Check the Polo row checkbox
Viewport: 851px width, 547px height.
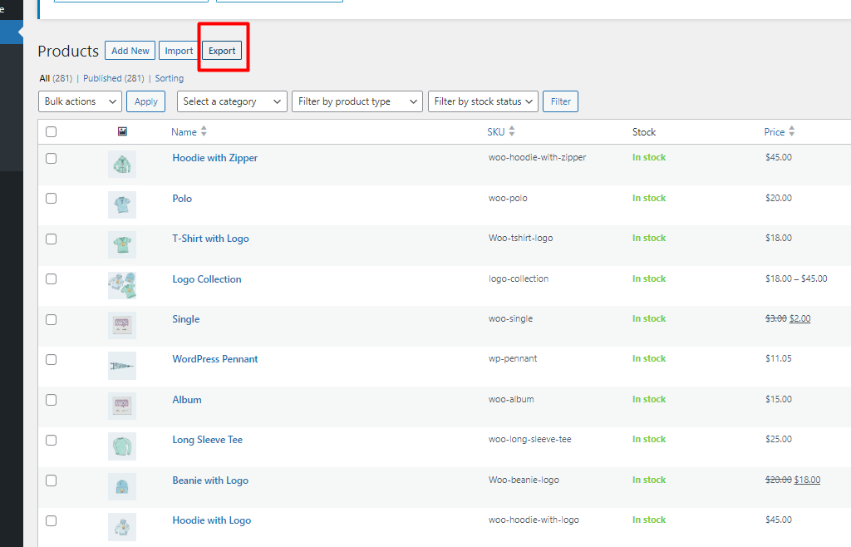51,199
